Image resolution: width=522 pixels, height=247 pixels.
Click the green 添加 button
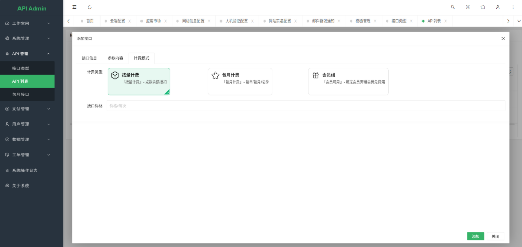pos(475,236)
